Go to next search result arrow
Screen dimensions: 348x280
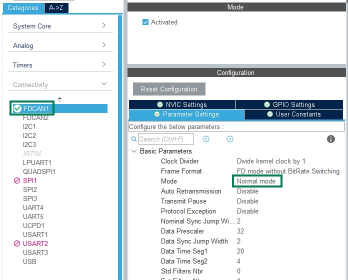(230, 139)
